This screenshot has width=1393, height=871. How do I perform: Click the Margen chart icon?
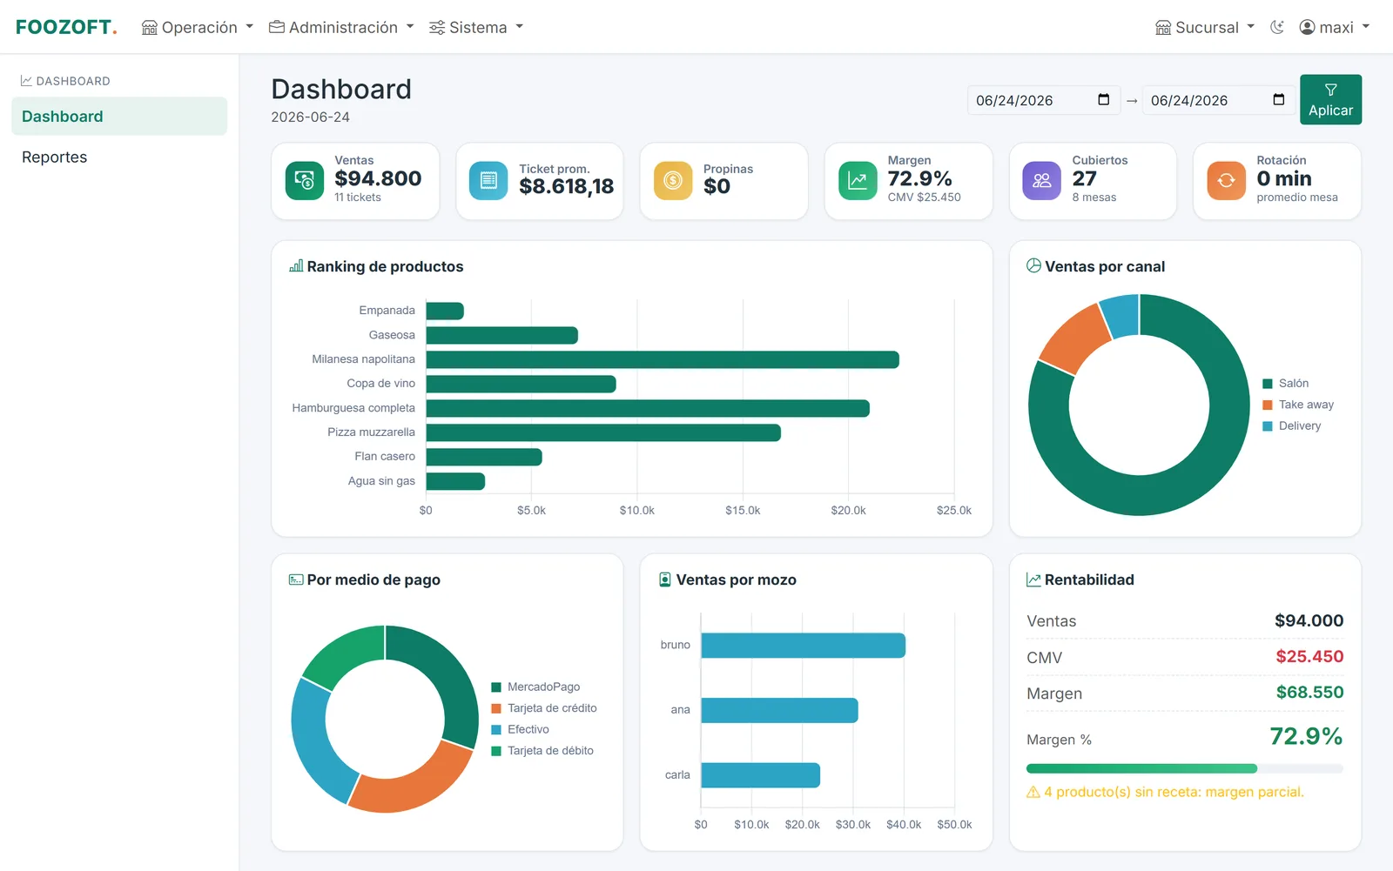point(858,181)
